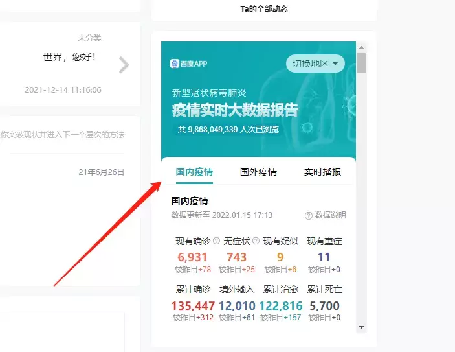Switch to the 国内疫情 tab

(x=194, y=172)
